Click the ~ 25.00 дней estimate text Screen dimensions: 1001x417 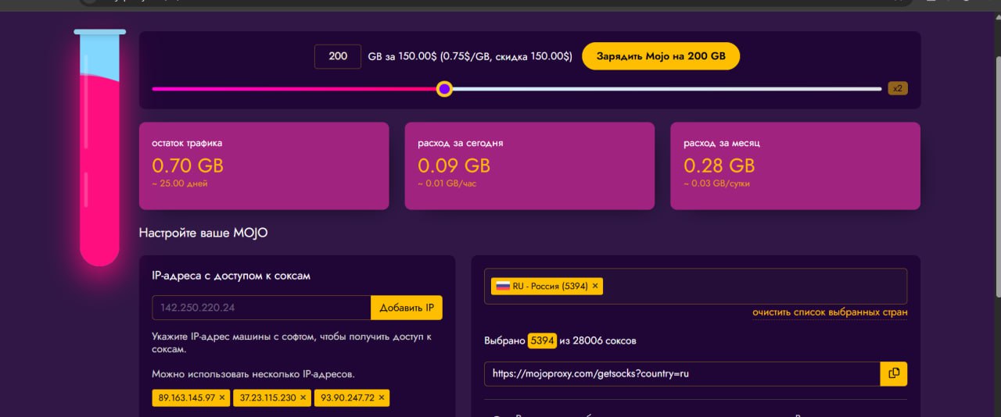[180, 184]
